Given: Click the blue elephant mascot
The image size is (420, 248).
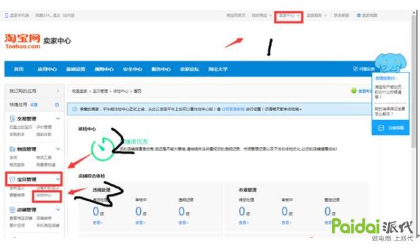Looking at the screenshot, I should point(390,62).
